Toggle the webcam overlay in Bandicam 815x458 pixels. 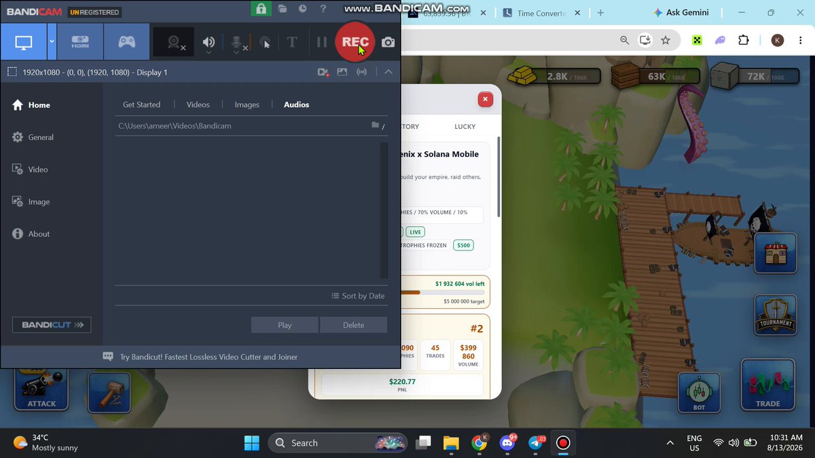174,42
